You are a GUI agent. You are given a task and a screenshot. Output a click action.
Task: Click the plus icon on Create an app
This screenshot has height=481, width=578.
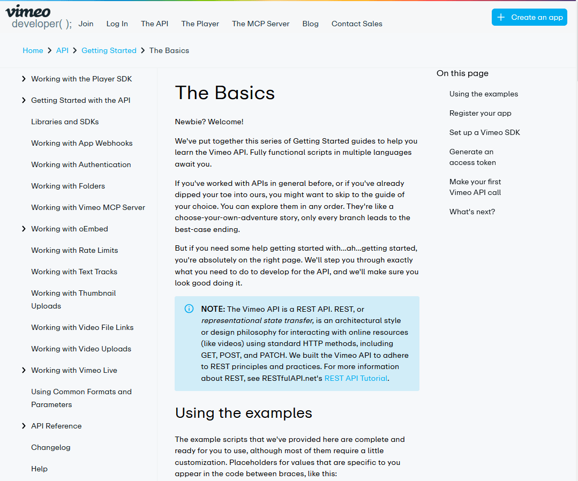(501, 17)
